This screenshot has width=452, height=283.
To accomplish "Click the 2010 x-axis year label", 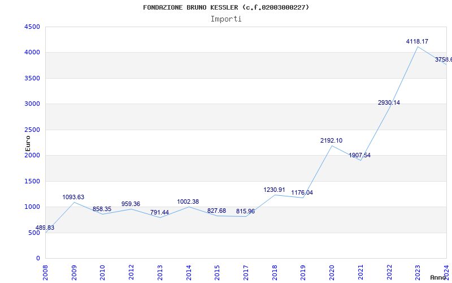I will pyautogui.click(x=103, y=273).
